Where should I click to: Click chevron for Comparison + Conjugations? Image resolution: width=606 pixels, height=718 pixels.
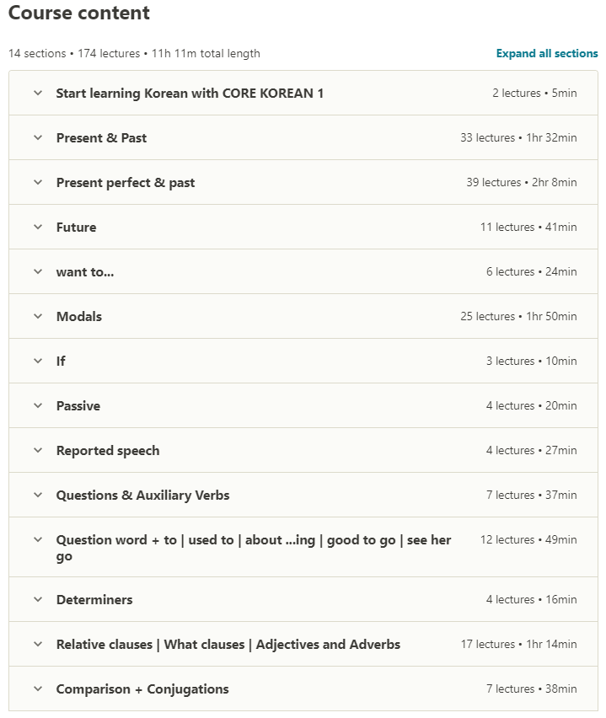point(38,689)
